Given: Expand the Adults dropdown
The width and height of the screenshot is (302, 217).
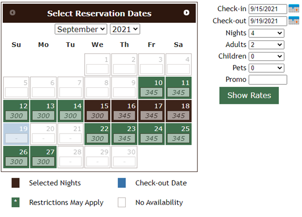Looking at the screenshot, I should point(266,45).
